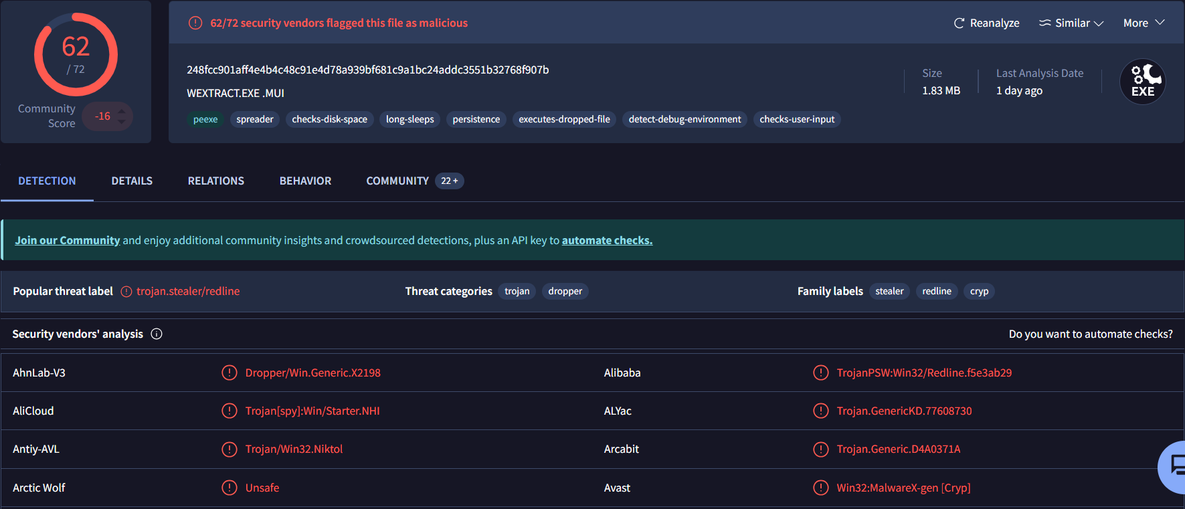1185x509 pixels.
Task: Click the detection score circle 62/72
Action: point(76,55)
